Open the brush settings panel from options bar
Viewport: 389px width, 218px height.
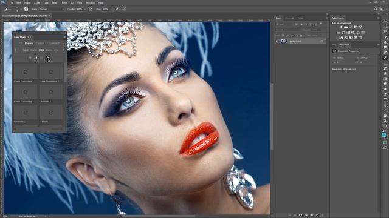click(x=26, y=9)
